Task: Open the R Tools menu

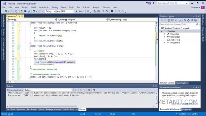Action: pos(86,7)
